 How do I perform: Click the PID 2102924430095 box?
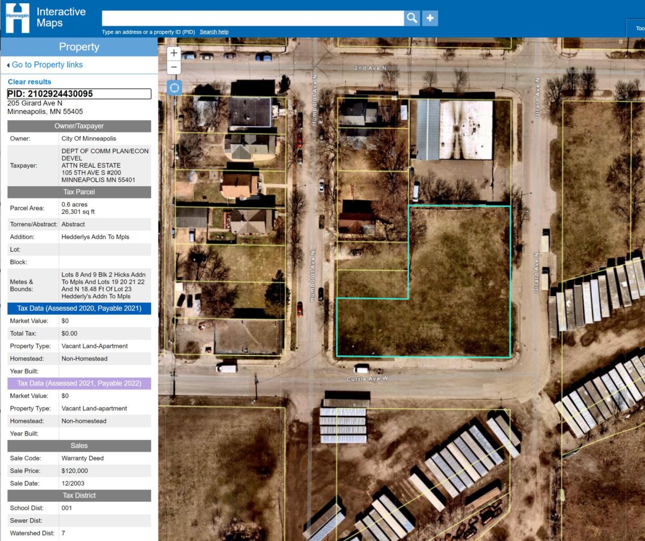pyautogui.click(x=79, y=94)
